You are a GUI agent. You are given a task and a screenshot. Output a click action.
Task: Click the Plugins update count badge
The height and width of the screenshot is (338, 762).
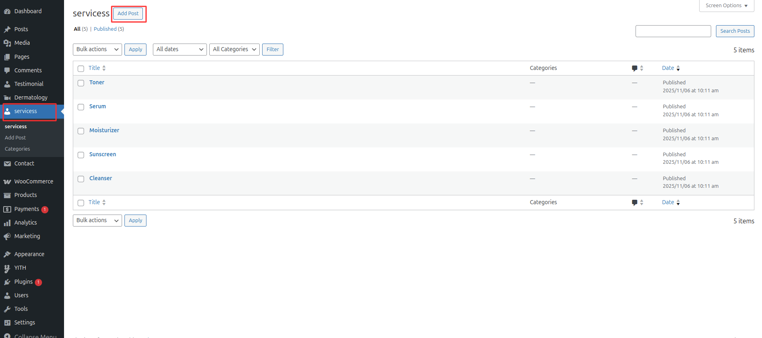click(x=38, y=282)
